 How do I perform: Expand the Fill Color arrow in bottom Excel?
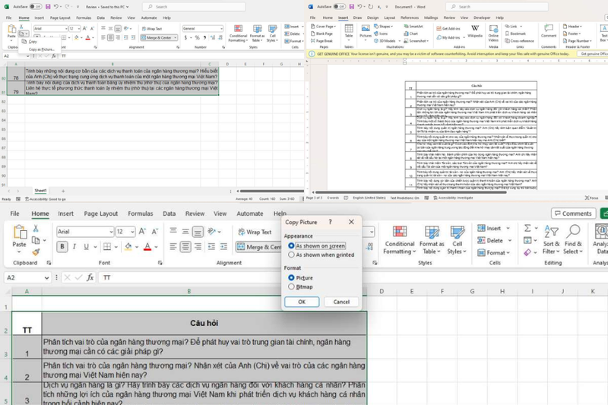137,247
